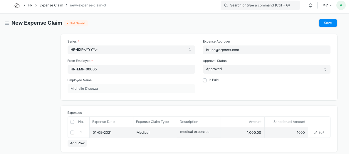This screenshot has height=154, width=349.
Task: Navigate to HR breadcrumb
Action: [x=30, y=5]
